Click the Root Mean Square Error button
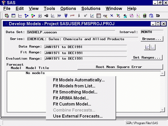 pyautogui.click(x=119, y=67)
